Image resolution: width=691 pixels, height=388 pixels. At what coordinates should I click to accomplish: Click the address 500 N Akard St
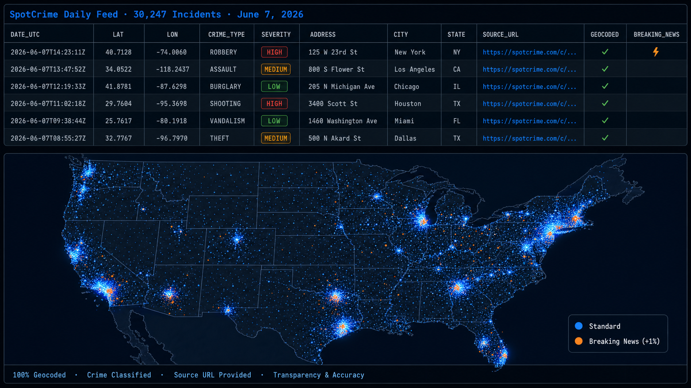click(x=334, y=138)
